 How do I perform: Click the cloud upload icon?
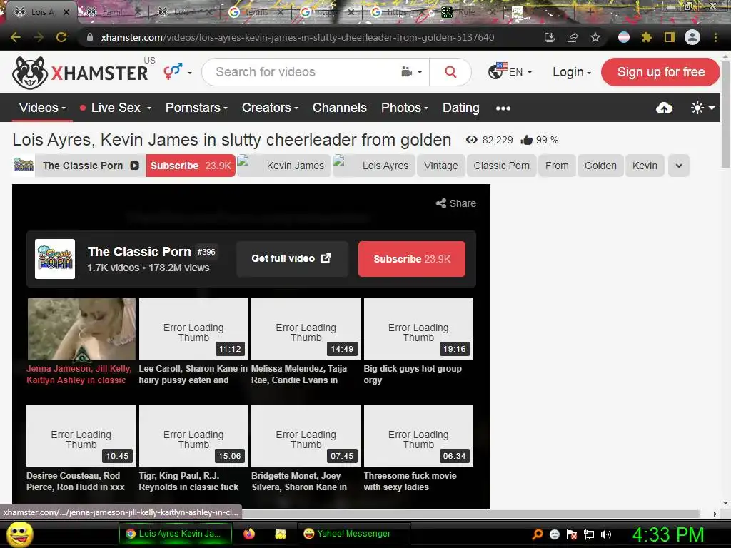click(x=664, y=108)
